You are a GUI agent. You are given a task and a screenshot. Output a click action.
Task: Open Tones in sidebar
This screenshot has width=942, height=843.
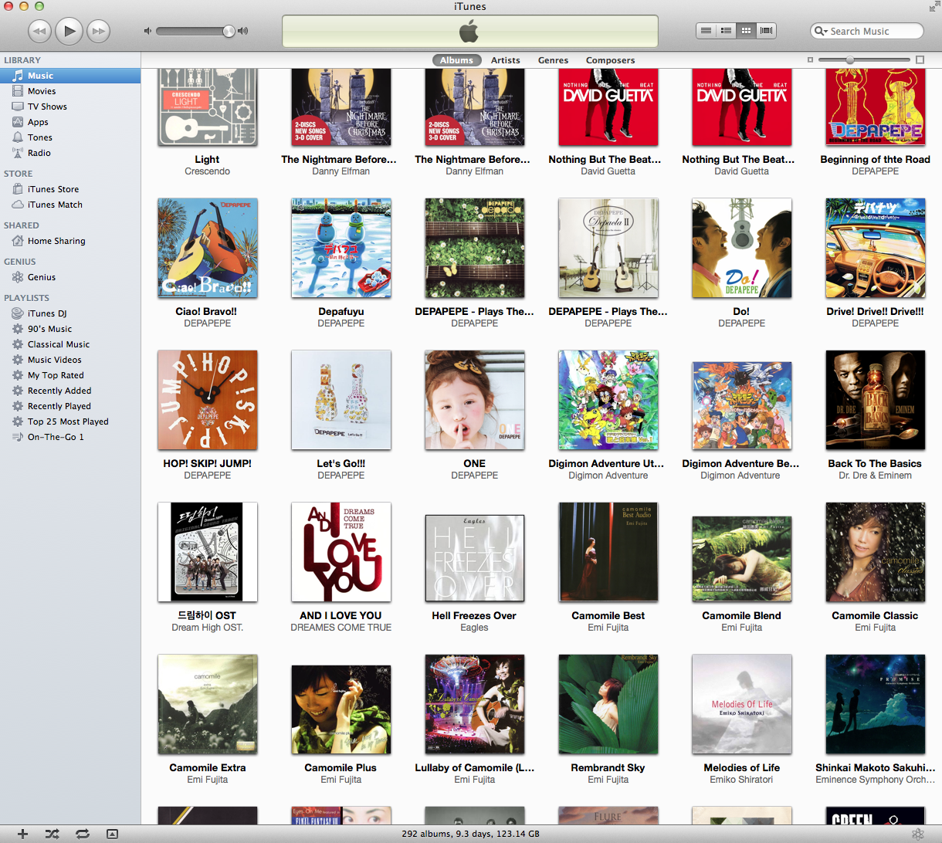(70, 137)
